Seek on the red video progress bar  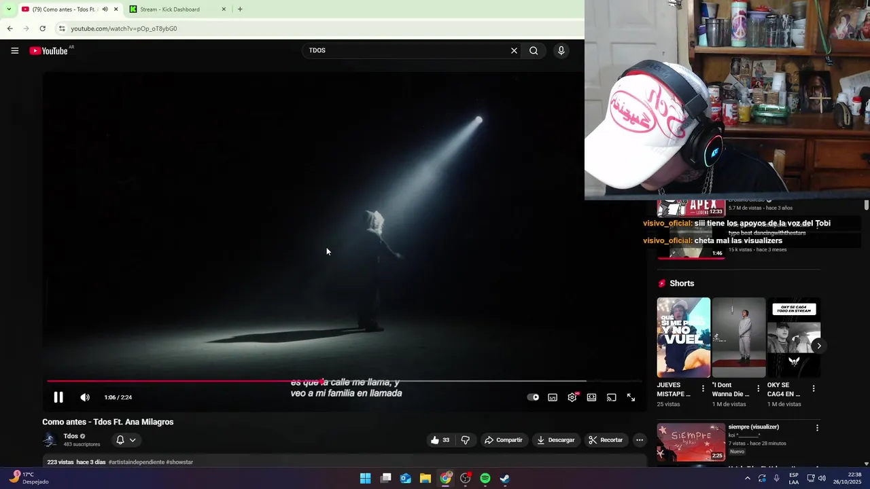click(345, 381)
